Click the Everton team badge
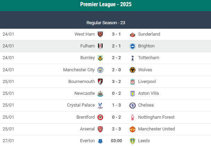This screenshot has width=211, height=146. pos(100,141)
